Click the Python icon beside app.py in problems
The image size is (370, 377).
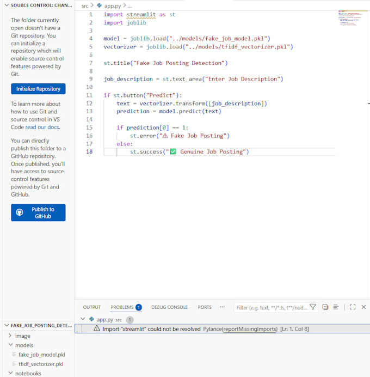(x=91, y=319)
